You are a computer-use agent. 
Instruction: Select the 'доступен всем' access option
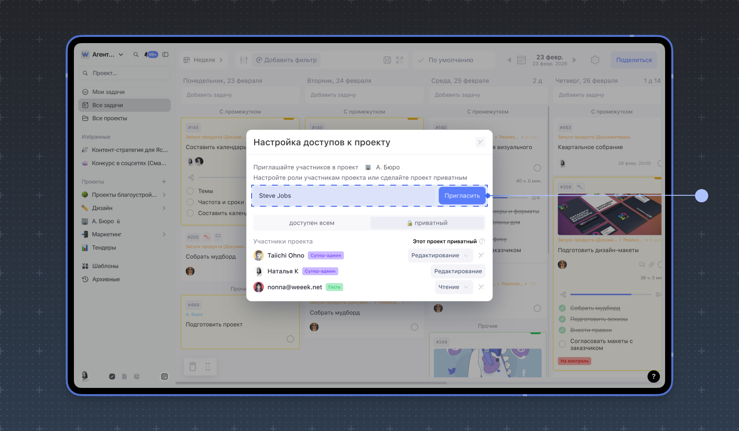pos(311,223)
